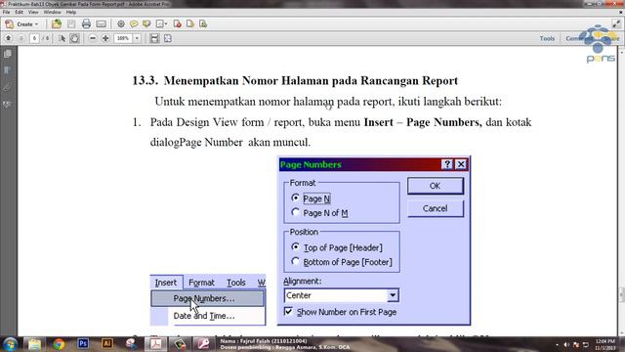Viewport: 625px width, 352px height.
Task: Open the Edit menu
Action: coord(20,12)
